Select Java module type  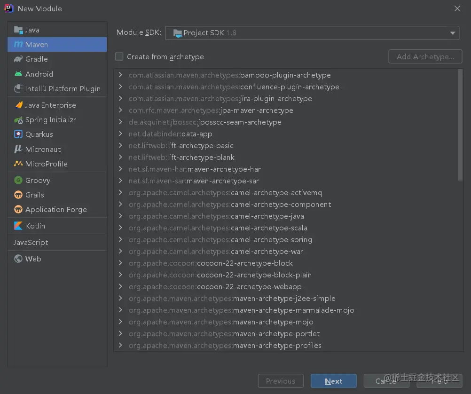pos(57,30)
